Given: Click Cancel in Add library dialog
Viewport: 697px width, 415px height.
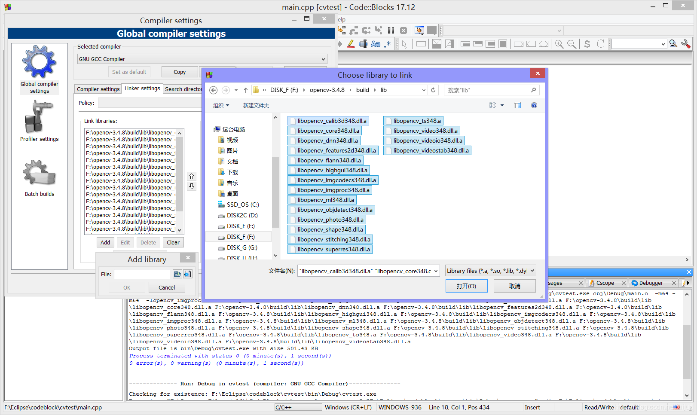Looking at the screenshot, I should coord(167,287).
